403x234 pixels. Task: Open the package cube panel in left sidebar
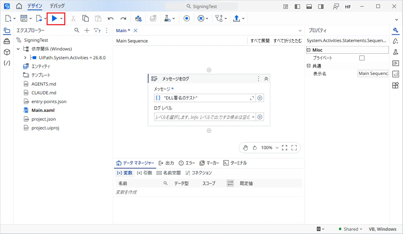[7, 52]
